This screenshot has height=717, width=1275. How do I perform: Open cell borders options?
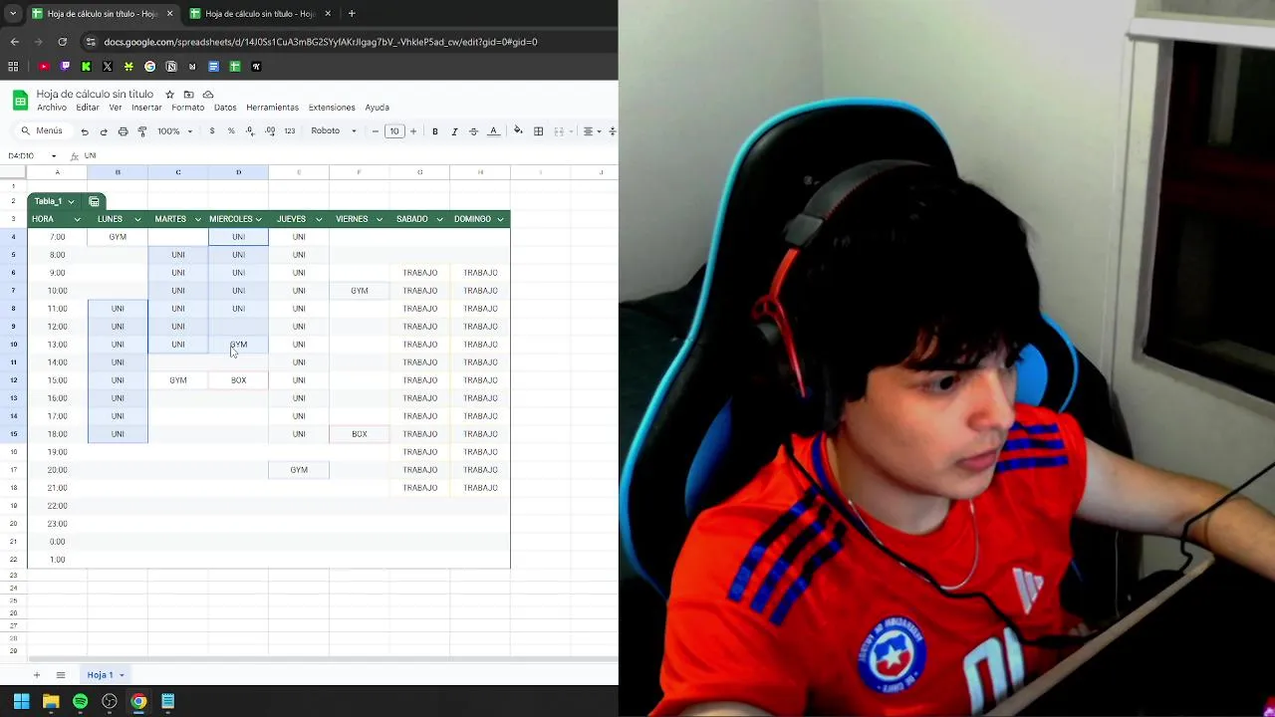coord(538,131)
